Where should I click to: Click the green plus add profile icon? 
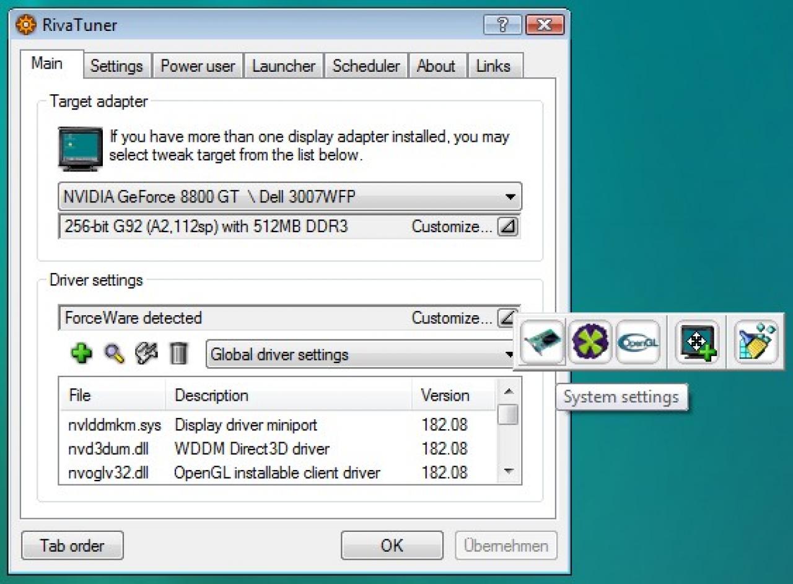[x=81, y=354]
